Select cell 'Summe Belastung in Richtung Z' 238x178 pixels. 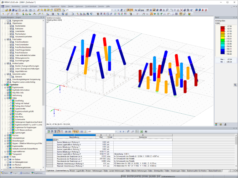tap(75, 151)
